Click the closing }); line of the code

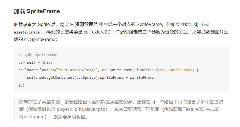22,85
